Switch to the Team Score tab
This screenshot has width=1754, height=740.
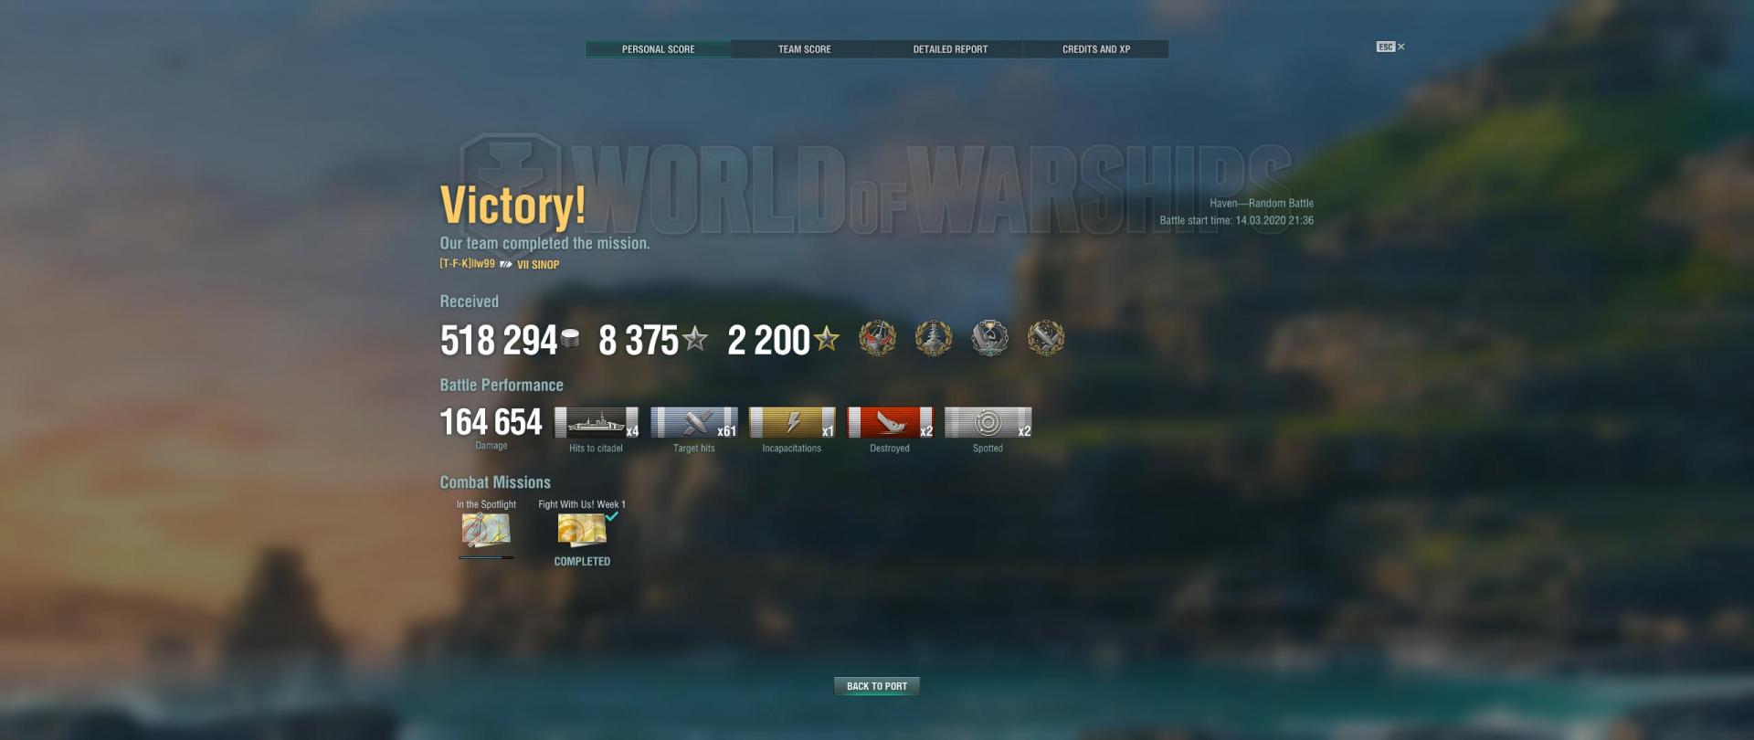[x=804, y=49]
